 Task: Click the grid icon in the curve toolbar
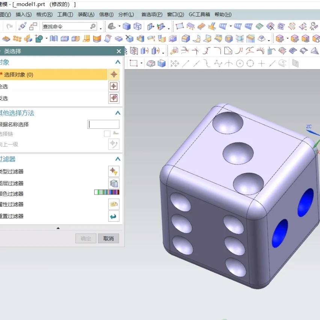(x=295, y=64)
